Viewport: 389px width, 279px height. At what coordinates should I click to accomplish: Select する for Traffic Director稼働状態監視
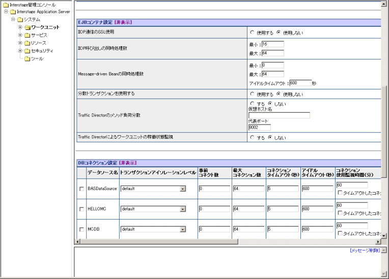[252, 138]
